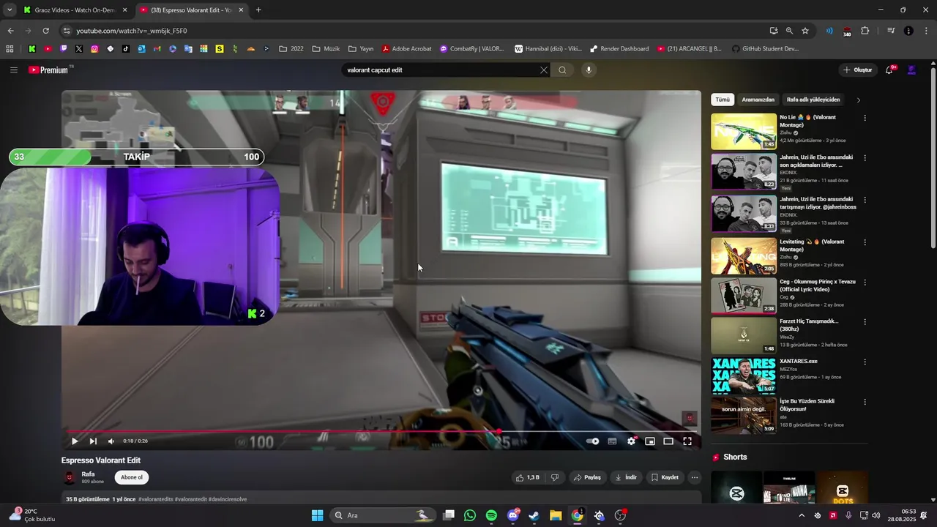Viewport: 937px width, 527px height.
Task: Select Rafa adlı yükleyiciden filter chip
Action: [813, 100]
